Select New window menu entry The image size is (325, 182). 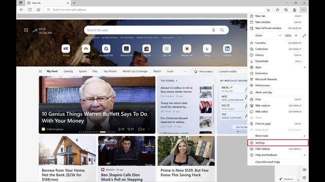click(278, 22)
